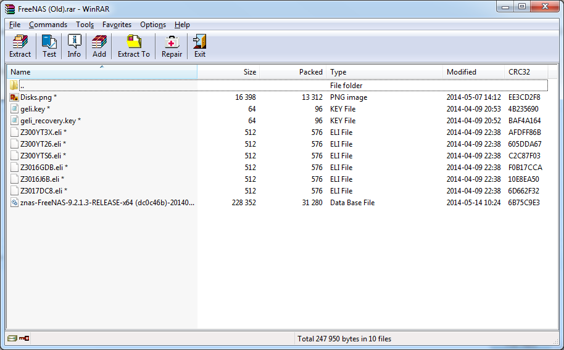
Task: Sort by the Name column header
Action: coord(102,72)
